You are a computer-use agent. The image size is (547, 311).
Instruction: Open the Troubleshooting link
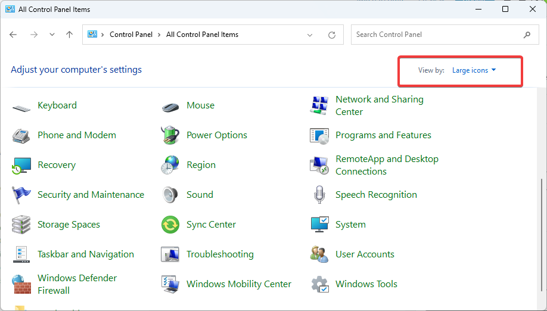(220, 254)
